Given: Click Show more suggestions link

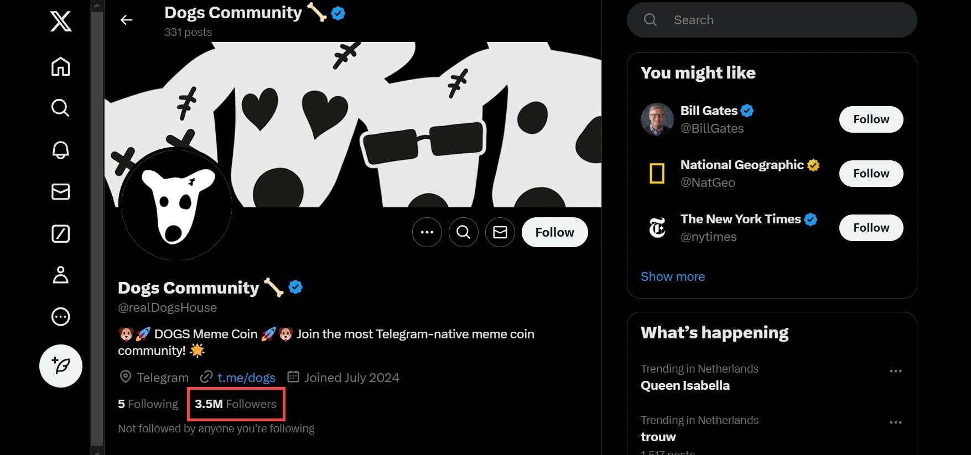Looking at the screenshot, I should (673, 276).
